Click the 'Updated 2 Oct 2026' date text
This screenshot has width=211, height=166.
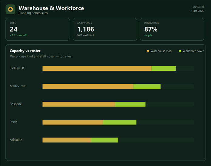[197, 9]
